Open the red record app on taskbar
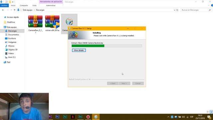The height and width of the screenshot is (120, 213). click(88, 117)
